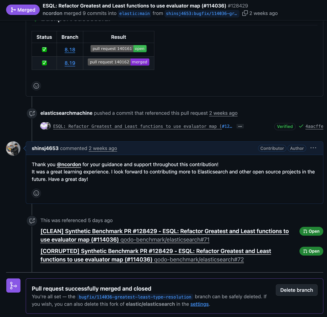Image resolution: width=327 pixels, height=317 pixels.
Task: Open options menu on shinsj4653's comment
Action: click(x=313, y=148)
